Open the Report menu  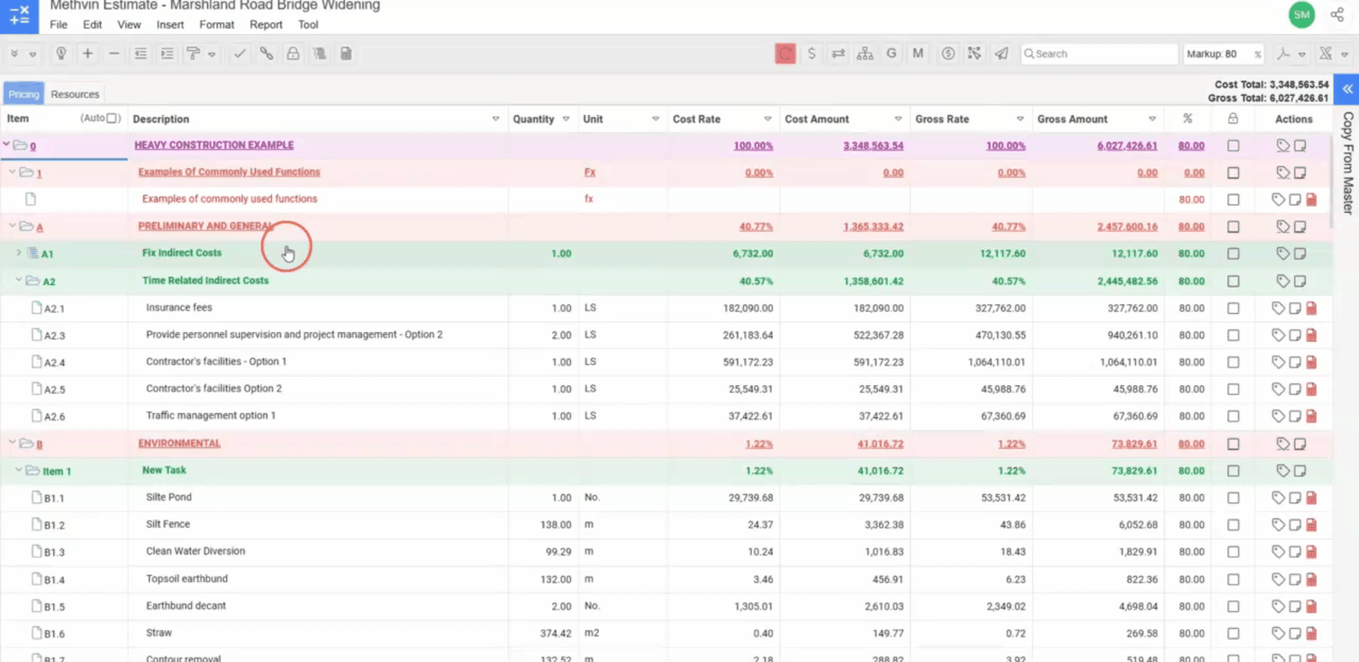coord(266,25)
